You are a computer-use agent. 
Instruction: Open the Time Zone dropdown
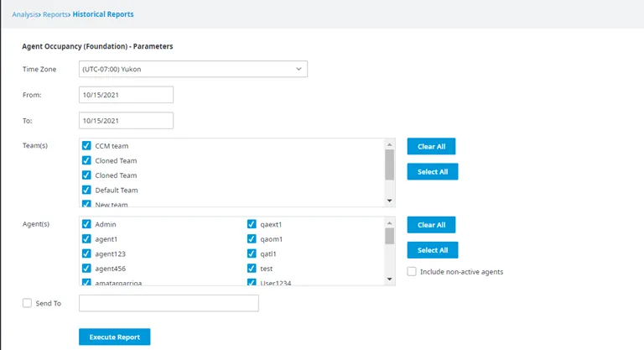click(193, 69)
